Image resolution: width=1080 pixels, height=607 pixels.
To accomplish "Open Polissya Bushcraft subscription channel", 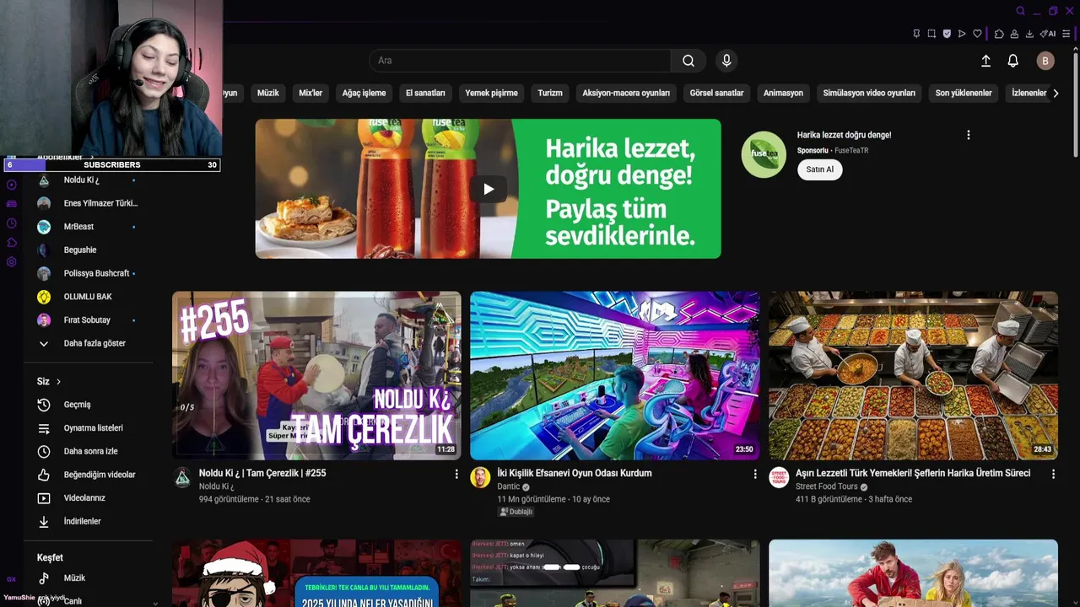I will tap(88, 273).
